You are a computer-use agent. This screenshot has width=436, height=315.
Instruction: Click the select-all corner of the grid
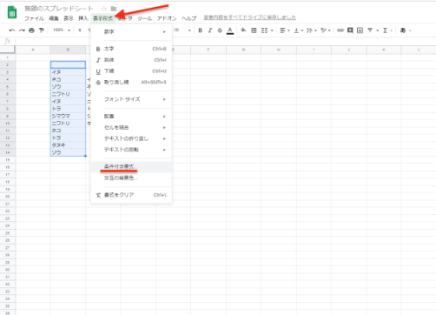pyautogui.click(x=7, y=50)
